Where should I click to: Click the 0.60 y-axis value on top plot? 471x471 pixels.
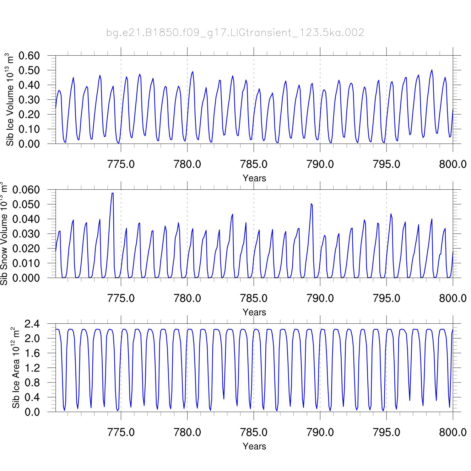click(x=29, y=56)
